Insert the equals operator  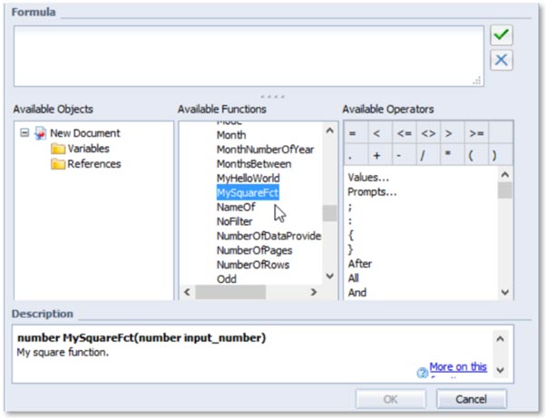pos(356,133)
